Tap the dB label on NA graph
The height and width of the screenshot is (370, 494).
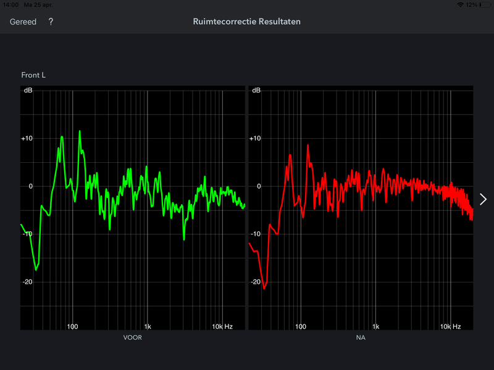[x=256, y=90]
